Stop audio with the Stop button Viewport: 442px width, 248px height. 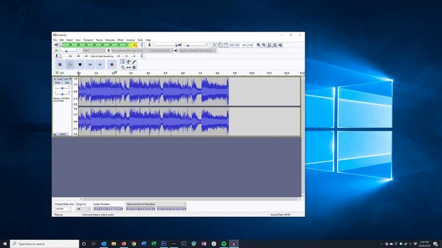tap(80, 65)
